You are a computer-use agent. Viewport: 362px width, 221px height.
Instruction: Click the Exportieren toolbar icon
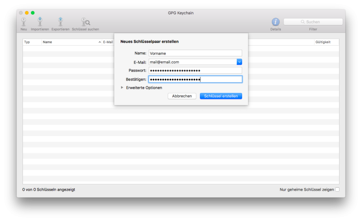60,22
